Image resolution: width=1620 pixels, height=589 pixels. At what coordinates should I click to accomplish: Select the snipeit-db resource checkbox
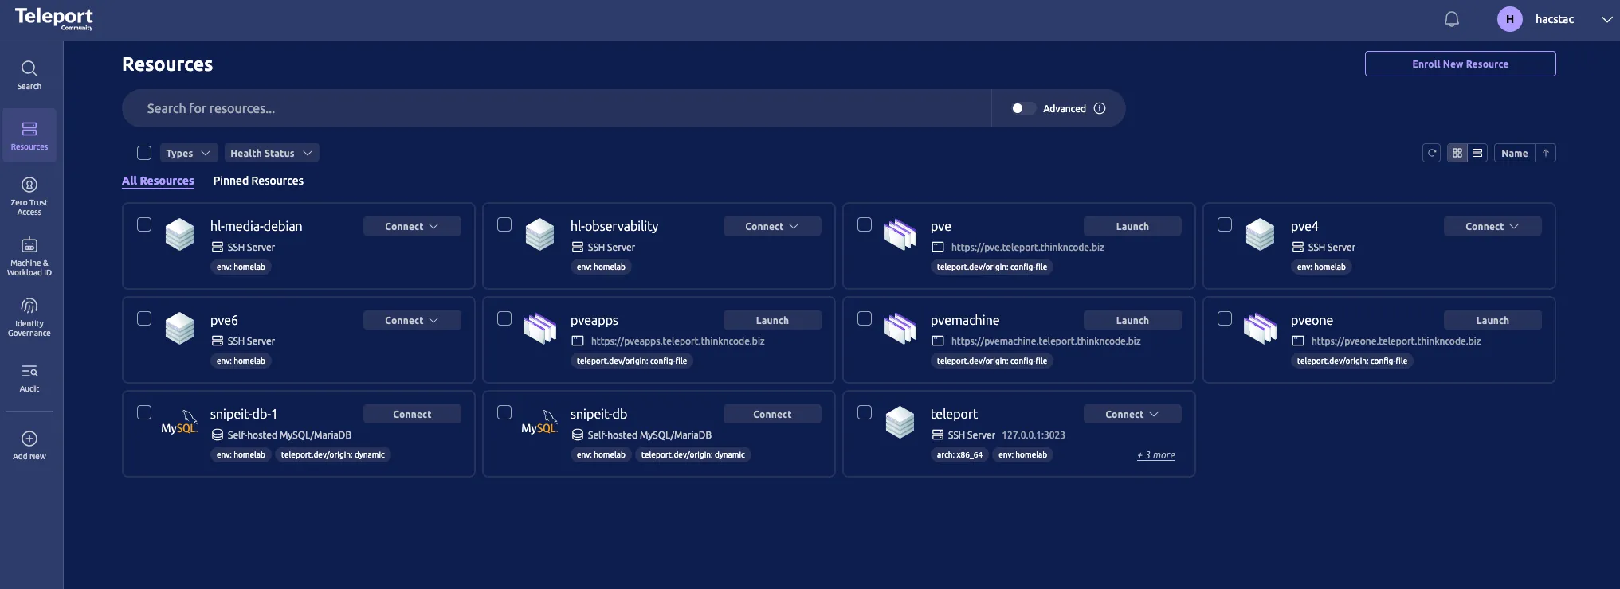click(x=504, y=412)
